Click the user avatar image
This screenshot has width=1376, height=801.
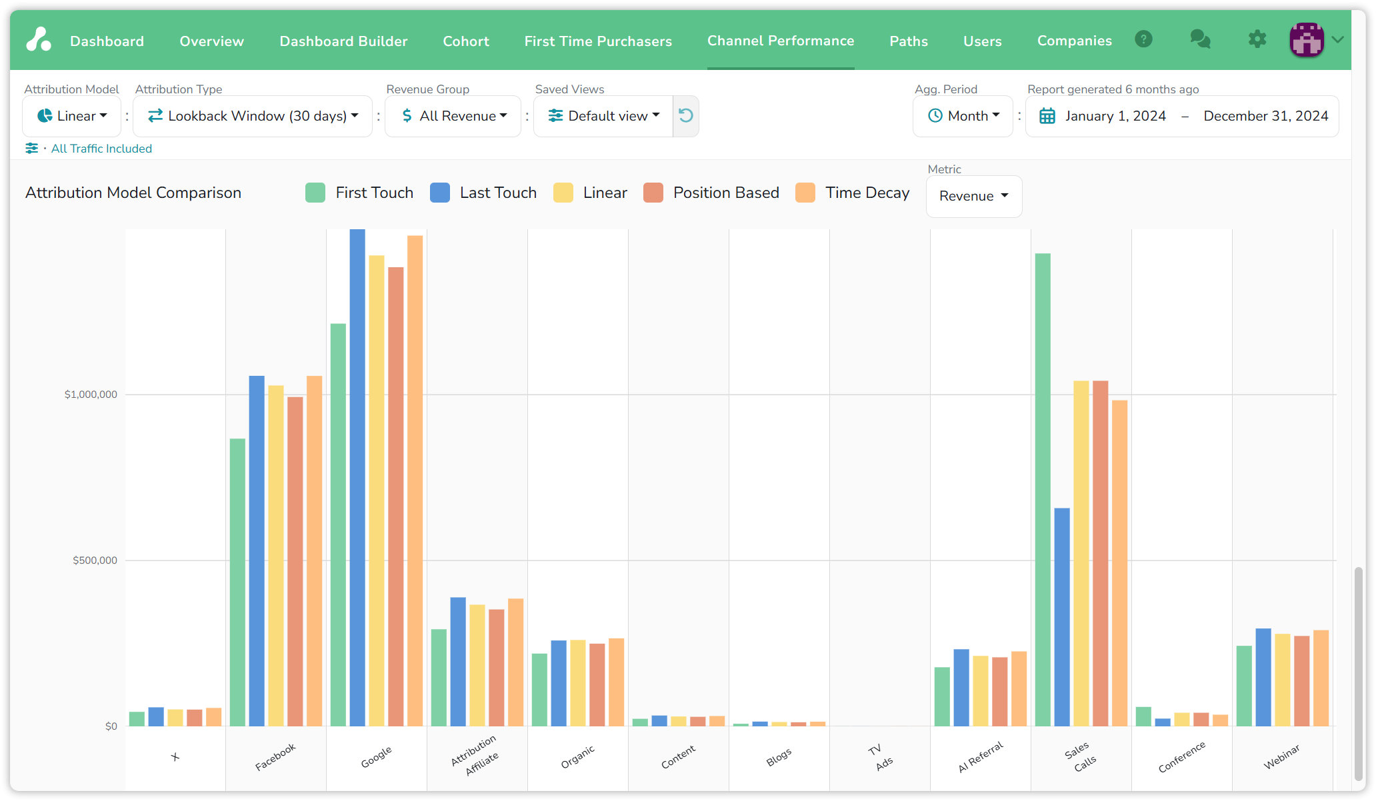[1307, 39]
